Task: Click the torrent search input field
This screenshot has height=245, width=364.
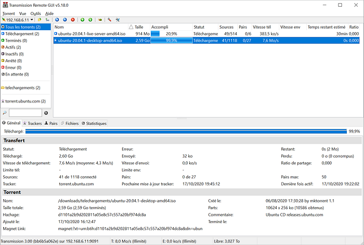Action: pos(25,113)
